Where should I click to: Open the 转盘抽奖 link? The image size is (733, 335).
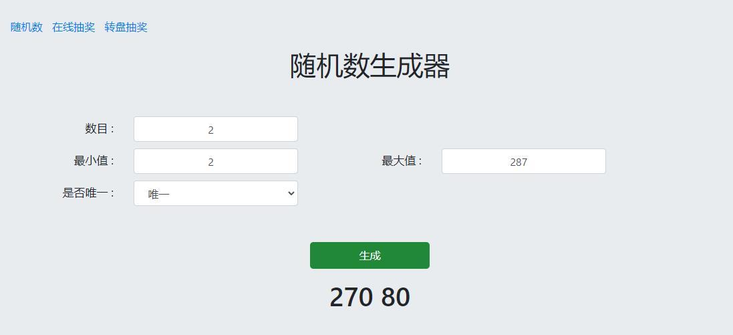(126, 27)
